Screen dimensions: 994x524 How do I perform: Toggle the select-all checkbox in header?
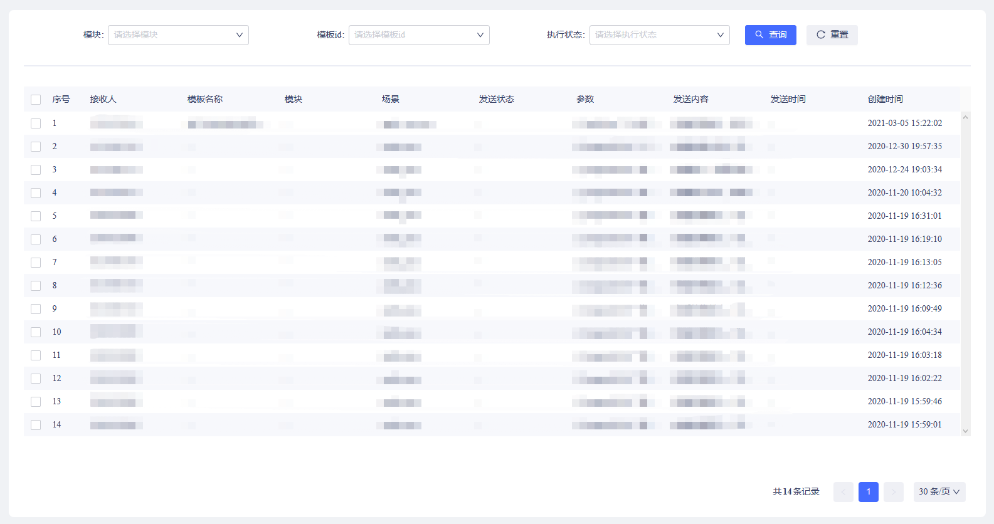point(36,100)
